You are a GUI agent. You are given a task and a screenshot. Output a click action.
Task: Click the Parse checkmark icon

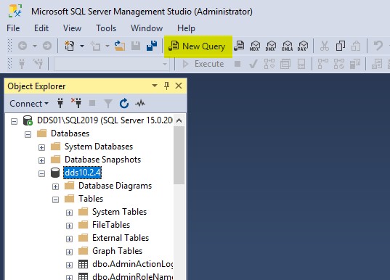pyautogui.click(x=253, y=64)
